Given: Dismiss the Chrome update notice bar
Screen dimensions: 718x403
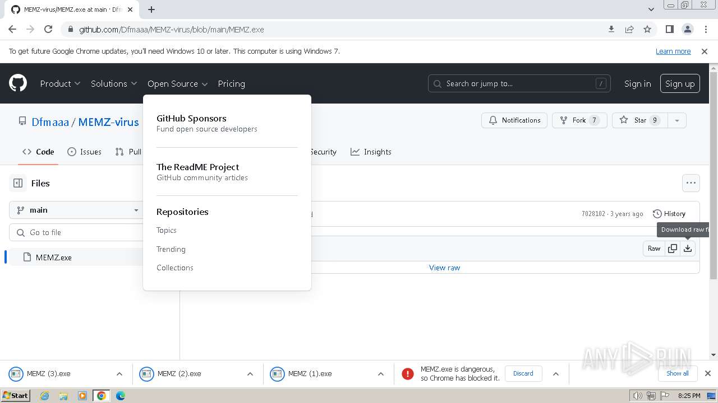Looking at the screenshot, I should (705, 51).
